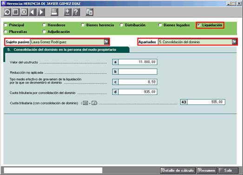Screen dimensions: 243x175
Task: Click the Resumen button
Action: [x=207, y=170]
